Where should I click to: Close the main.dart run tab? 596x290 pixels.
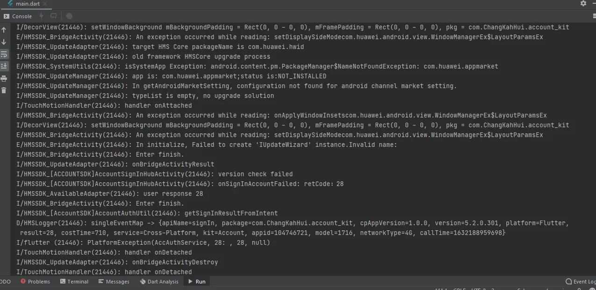[x=45, y=4]
